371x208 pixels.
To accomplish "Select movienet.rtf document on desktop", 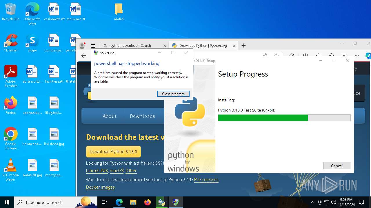I will [x=76, y=12].
